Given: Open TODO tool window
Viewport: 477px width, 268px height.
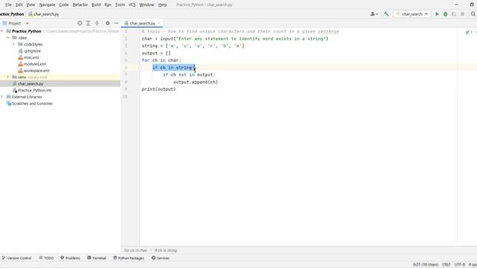Looking at the screenshot, I should pos(46,258).
